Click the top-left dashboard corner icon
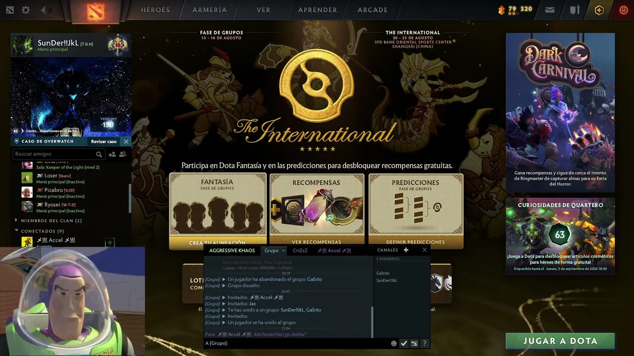 tap(10, 10)
